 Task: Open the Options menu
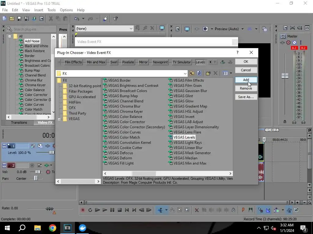pos(66,10)
